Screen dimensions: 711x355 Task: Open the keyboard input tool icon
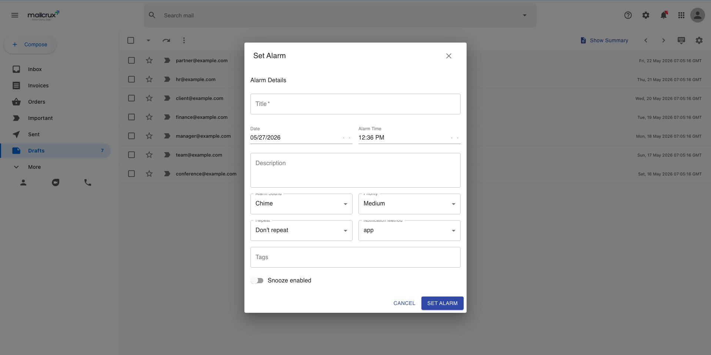tap(681, 40)
